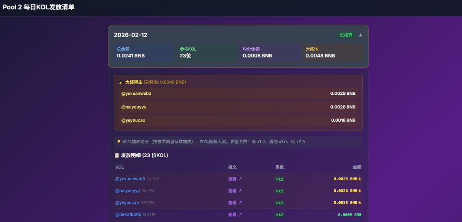The width and height of the screenshot is (462, 222).
Task: View tweet 查看 link for @yexuanweb3
Action: 235,179
